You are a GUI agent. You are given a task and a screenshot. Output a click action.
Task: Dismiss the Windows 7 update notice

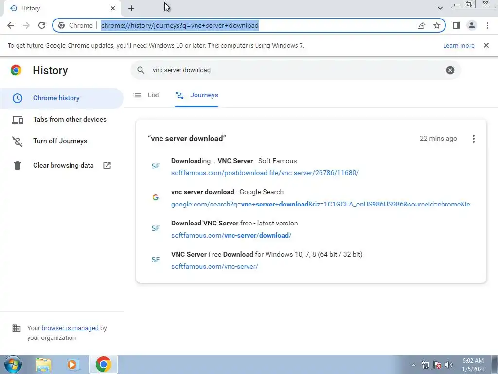pos(486,45)
